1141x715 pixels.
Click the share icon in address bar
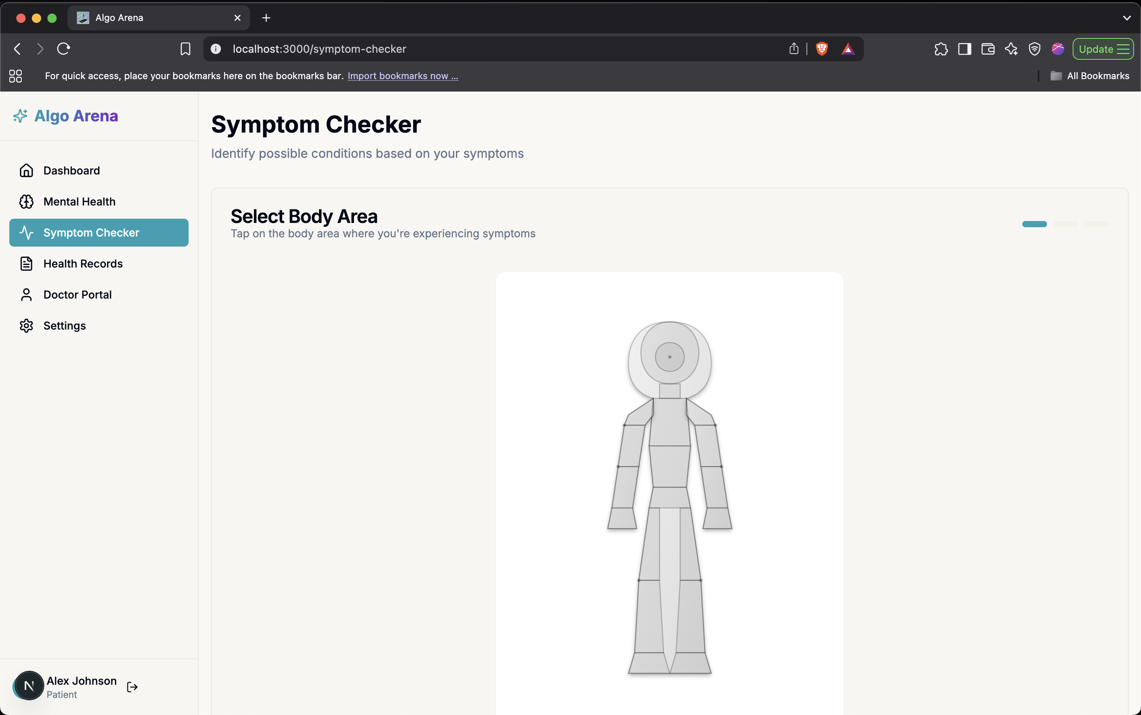[794, 49]
